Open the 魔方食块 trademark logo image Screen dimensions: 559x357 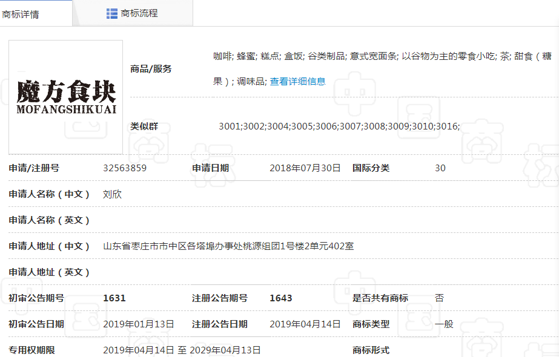66,97
